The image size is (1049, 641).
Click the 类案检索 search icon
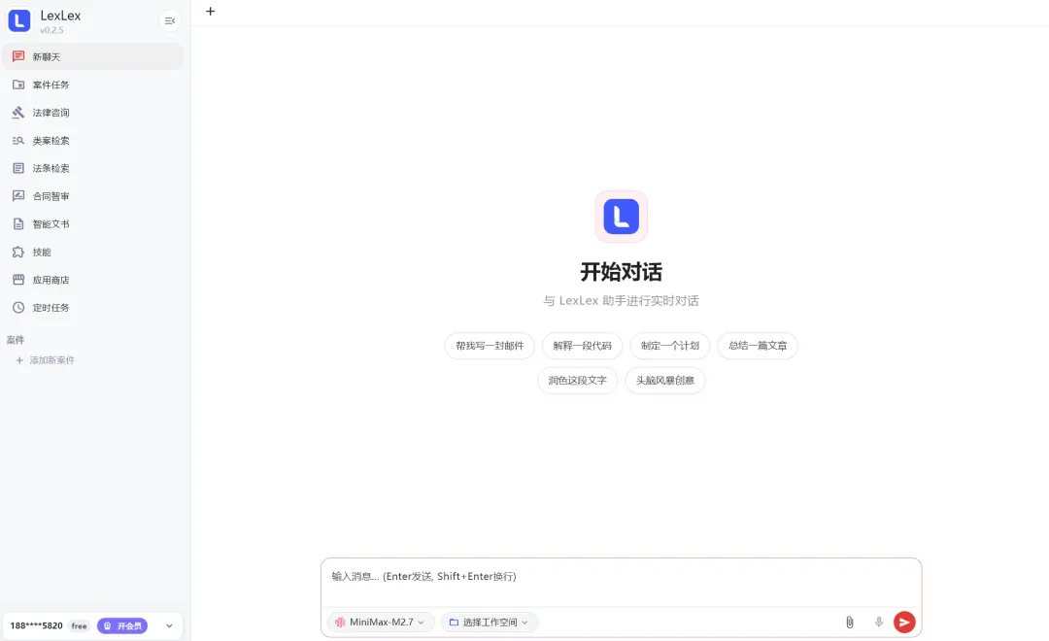[18, 141]
